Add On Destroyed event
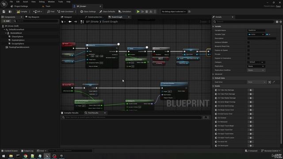Viewport: 283px width, 159px height. [x=251, y=146]
